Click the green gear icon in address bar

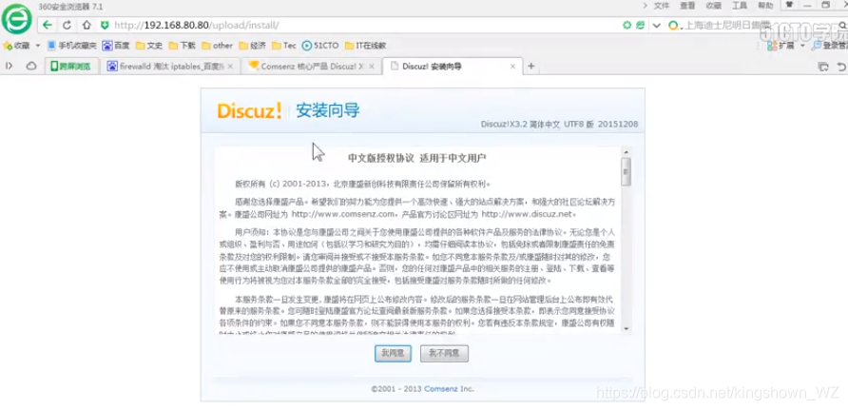626,25
